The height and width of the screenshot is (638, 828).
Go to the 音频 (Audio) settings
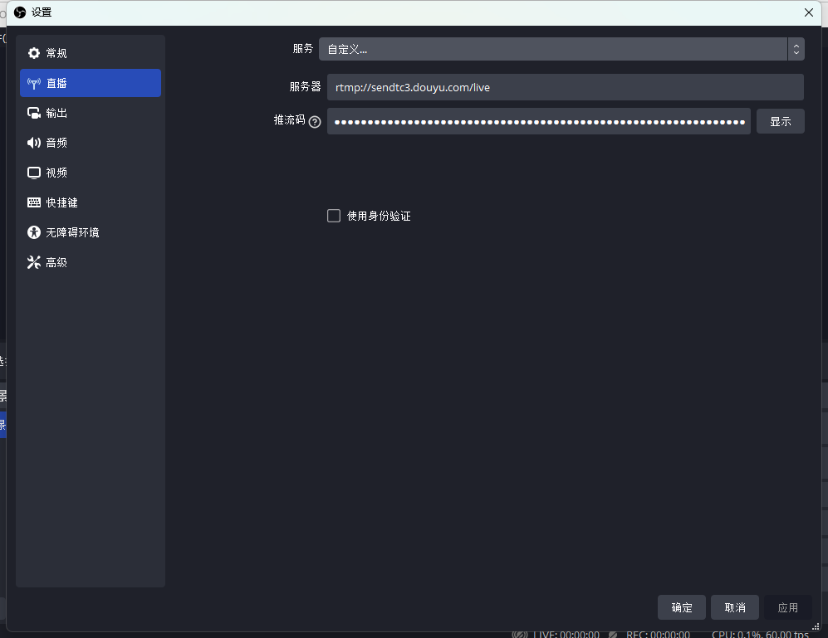pos(91,143)
